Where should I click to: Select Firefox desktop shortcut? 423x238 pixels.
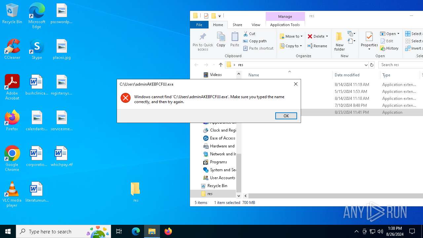click(x=12, y=121)
